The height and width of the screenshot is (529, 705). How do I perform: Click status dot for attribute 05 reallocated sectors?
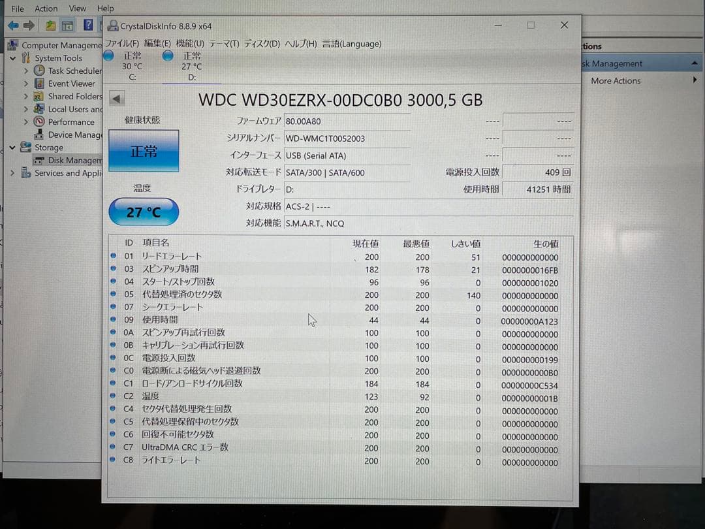[x=114, y=294]
